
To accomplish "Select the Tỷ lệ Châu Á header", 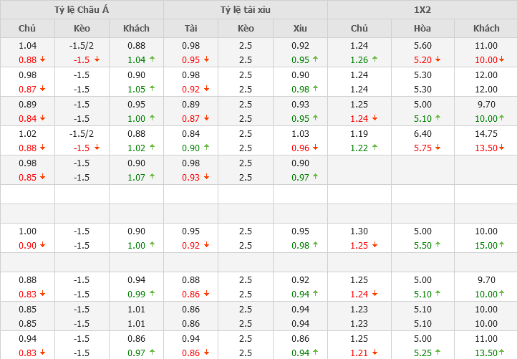I will [x=82, y=9].
